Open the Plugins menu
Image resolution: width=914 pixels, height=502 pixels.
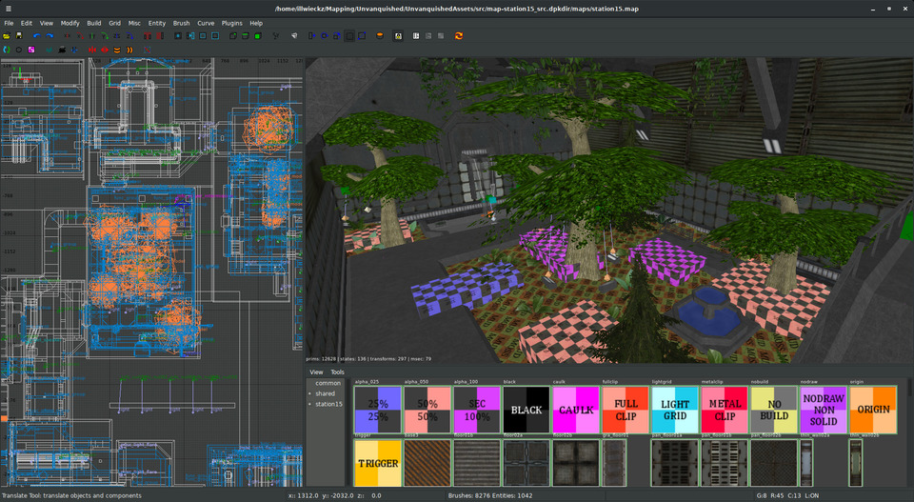tap(232, 23)
